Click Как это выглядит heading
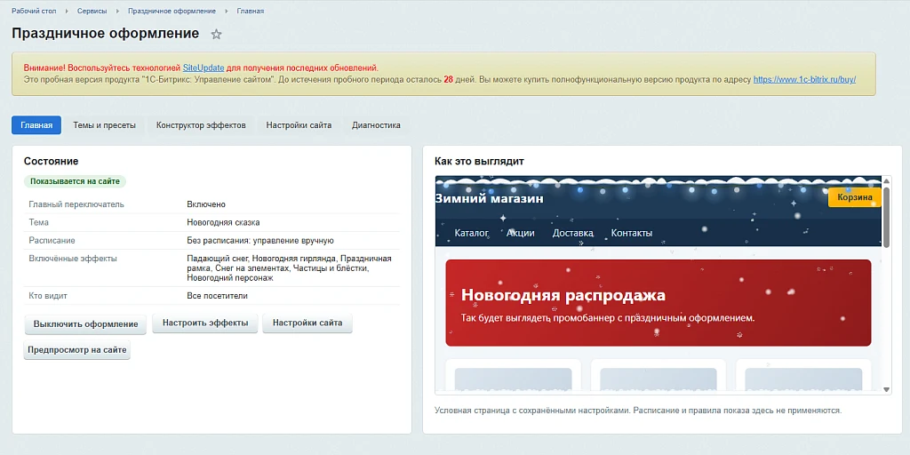The image size is (910, 455). 479,162
